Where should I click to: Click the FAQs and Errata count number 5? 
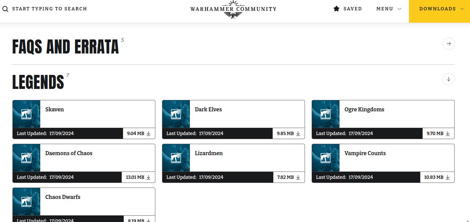click(122, 40)
